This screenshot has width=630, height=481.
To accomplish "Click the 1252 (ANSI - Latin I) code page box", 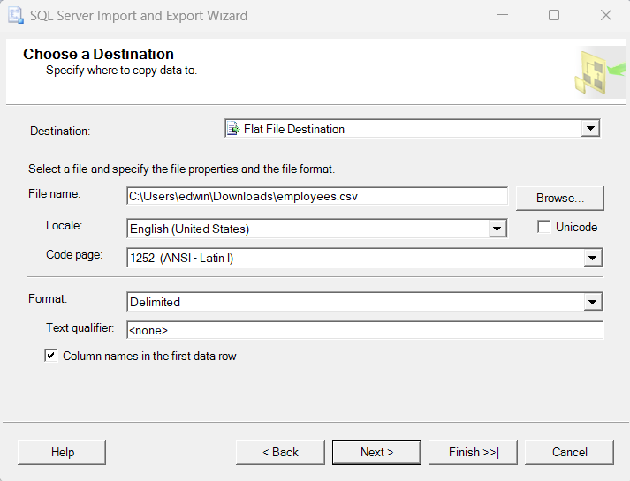I will tap(364, 258).
